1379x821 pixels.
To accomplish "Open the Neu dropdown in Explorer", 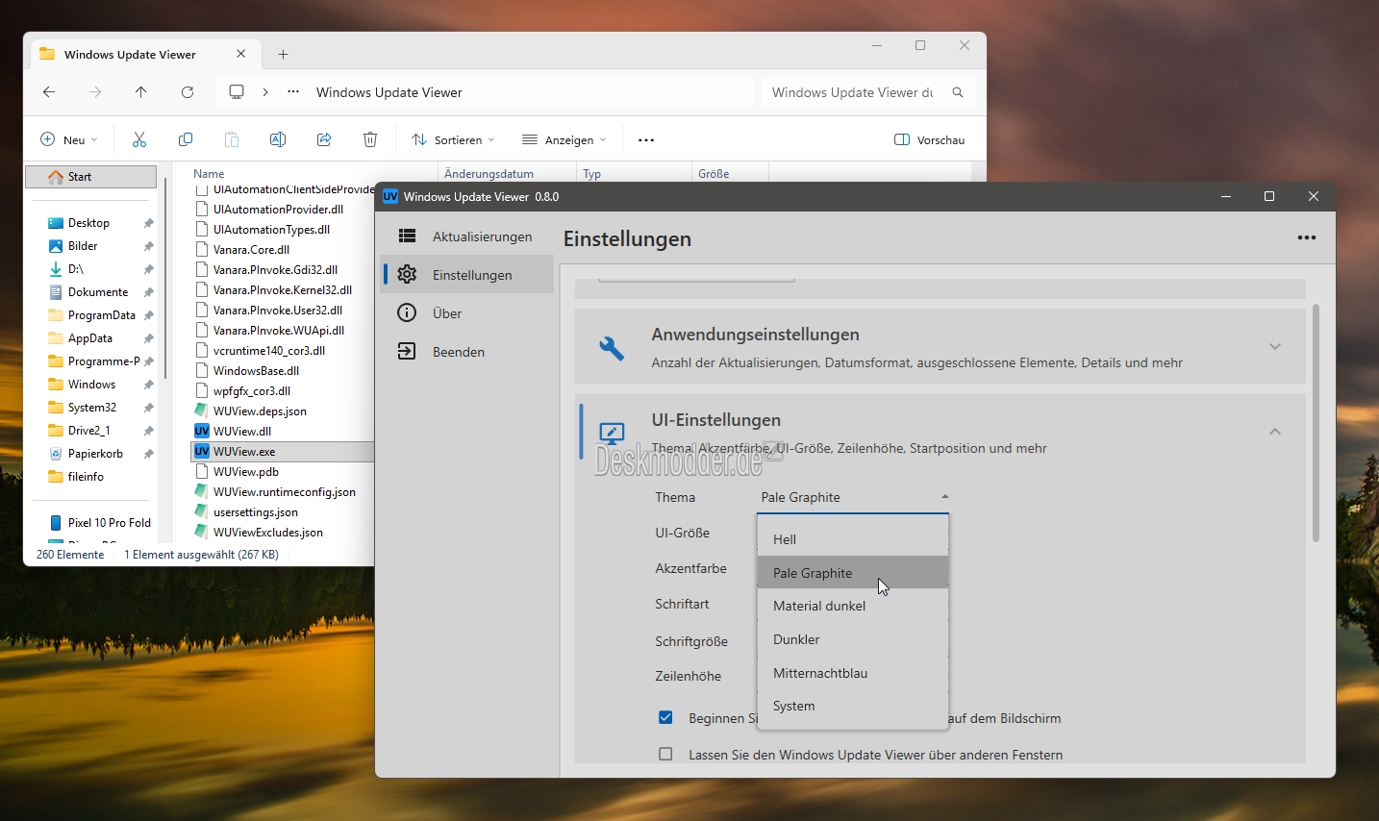I will (69, 140).
